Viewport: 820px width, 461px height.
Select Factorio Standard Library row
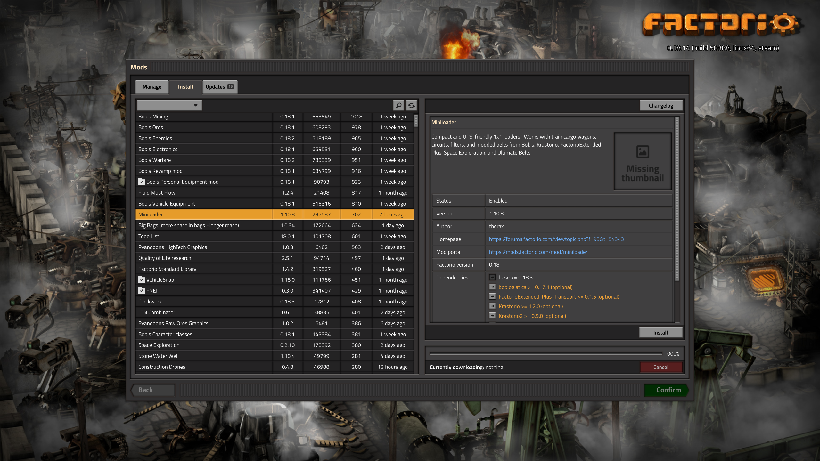point(275,269)
